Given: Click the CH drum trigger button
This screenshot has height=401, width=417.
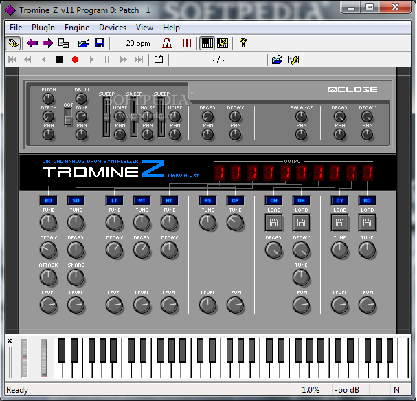Looking at the screenshot, I should 273,201.
